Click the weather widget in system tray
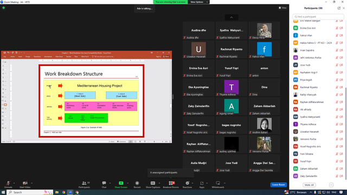The width and height of the screenshot is (347, 195). point(296,192)
